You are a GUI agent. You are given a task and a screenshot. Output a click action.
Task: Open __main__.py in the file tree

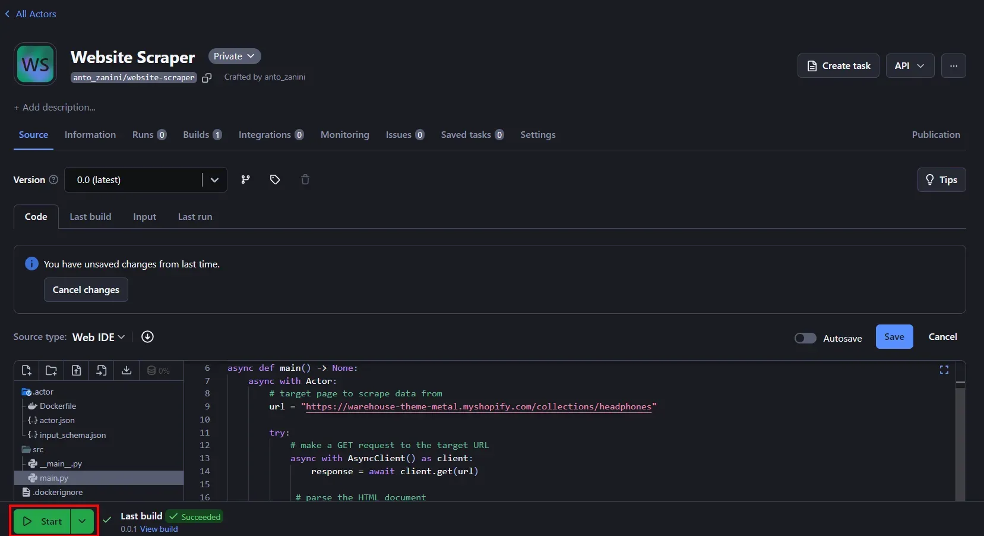[55, 464]
